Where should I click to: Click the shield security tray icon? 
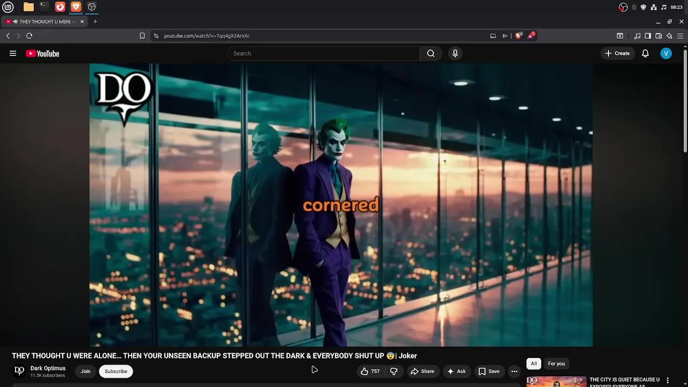[x=643, y=7]
